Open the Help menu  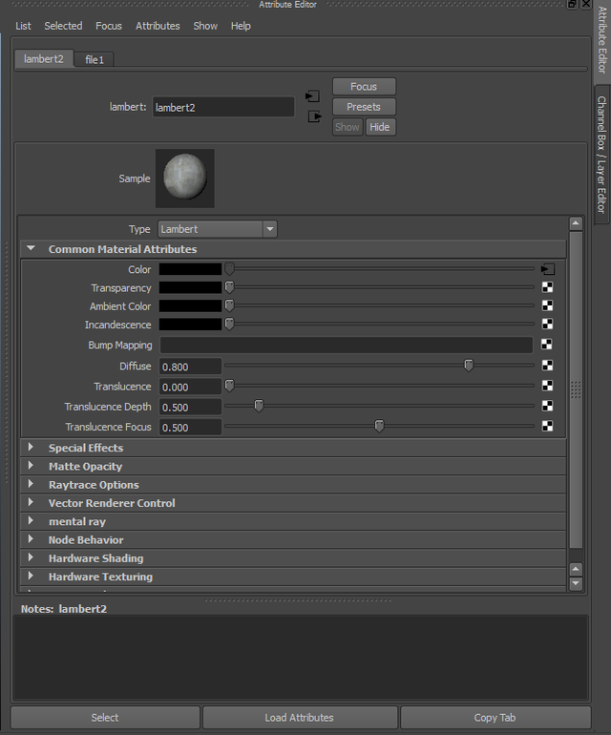pyautogui.click(x=241, y=26)
